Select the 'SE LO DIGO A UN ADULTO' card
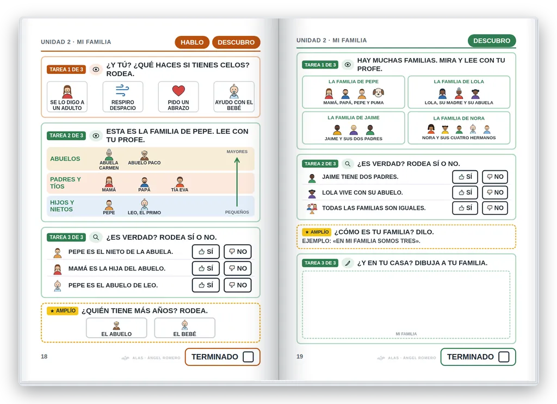 pyautogui.click(x=67, y=97)
